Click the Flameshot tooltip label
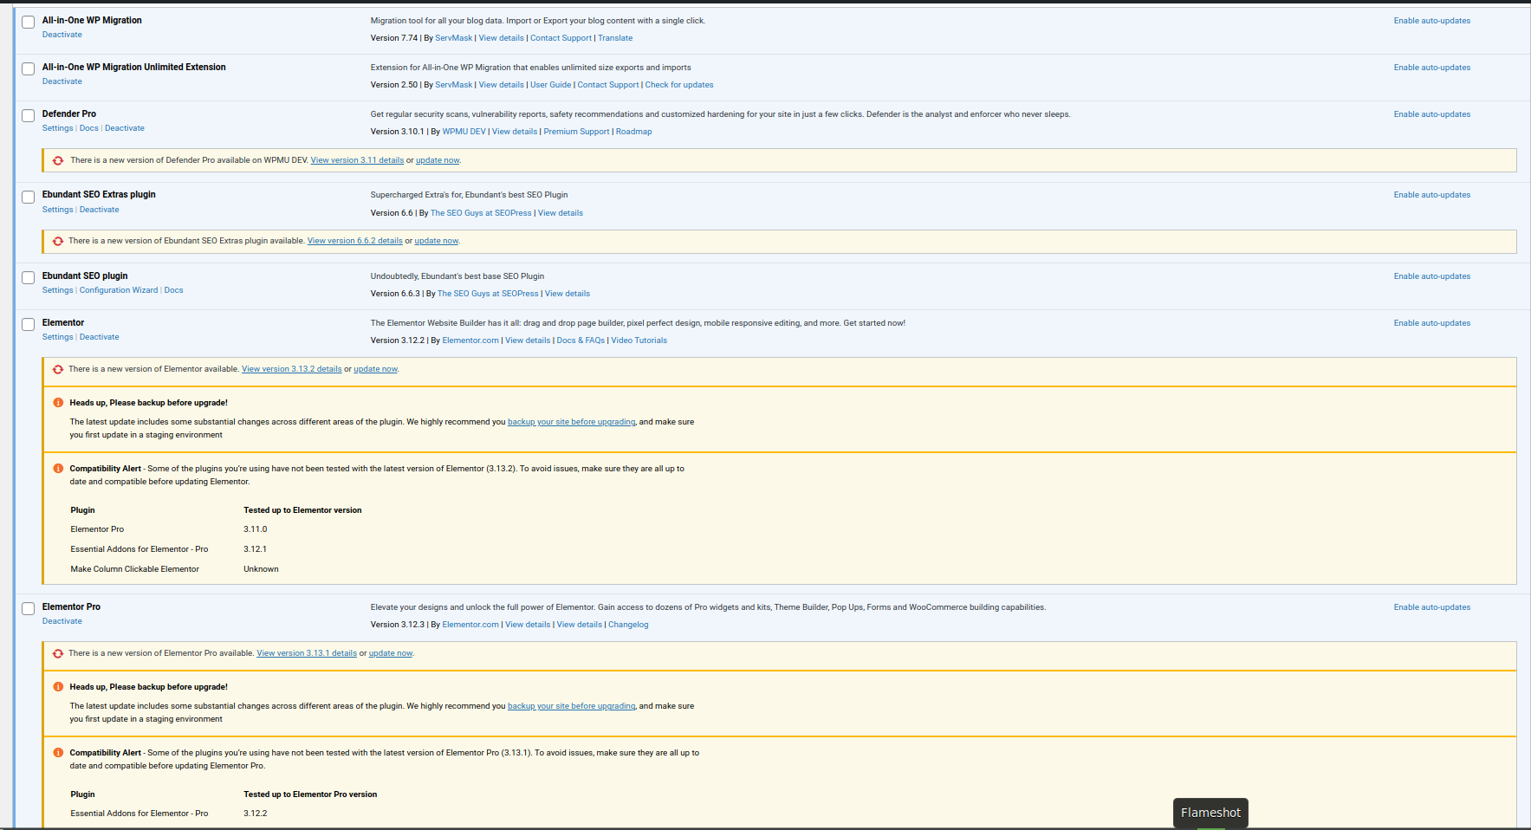 tap(1210, 813)
